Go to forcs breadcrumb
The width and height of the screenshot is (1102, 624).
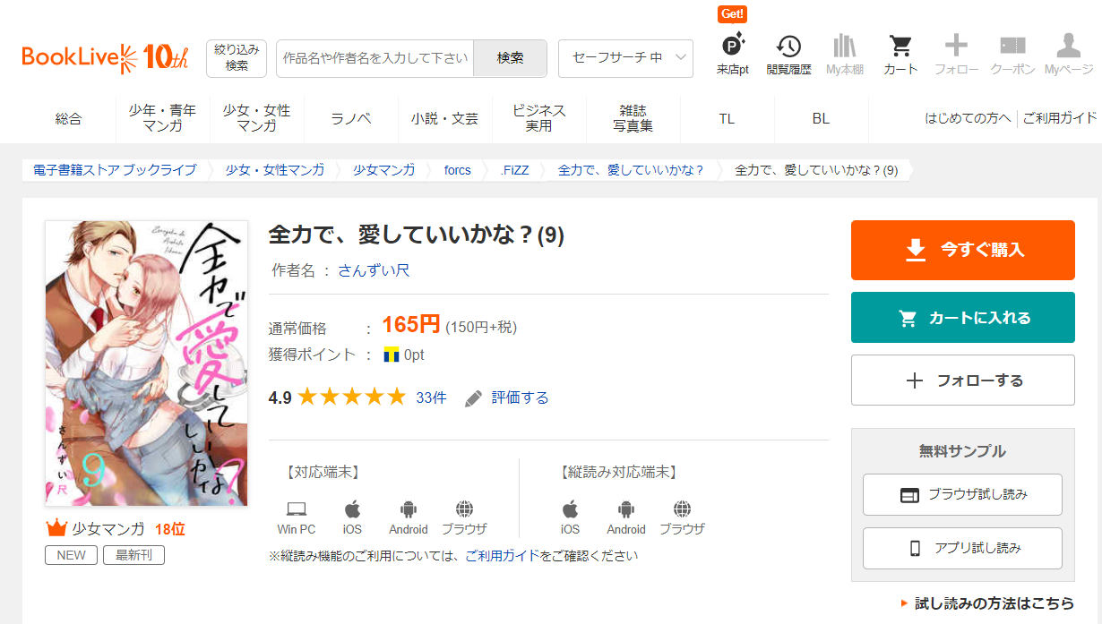(458, 170)
